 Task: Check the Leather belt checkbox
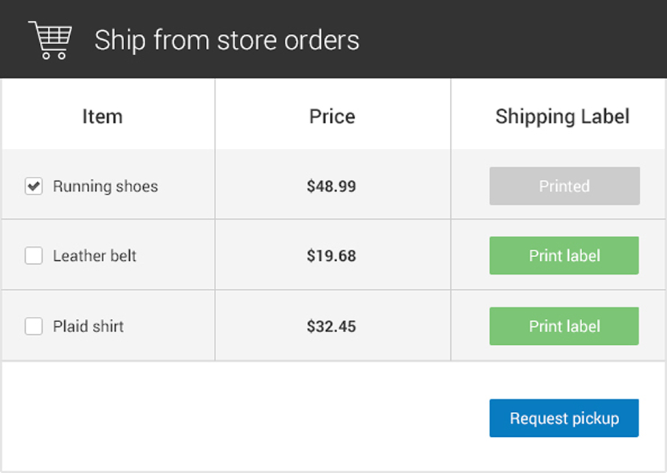click(33, 256)
